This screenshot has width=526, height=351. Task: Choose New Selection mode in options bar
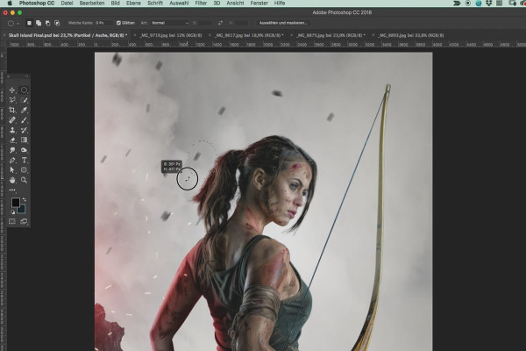click(29, 23)
